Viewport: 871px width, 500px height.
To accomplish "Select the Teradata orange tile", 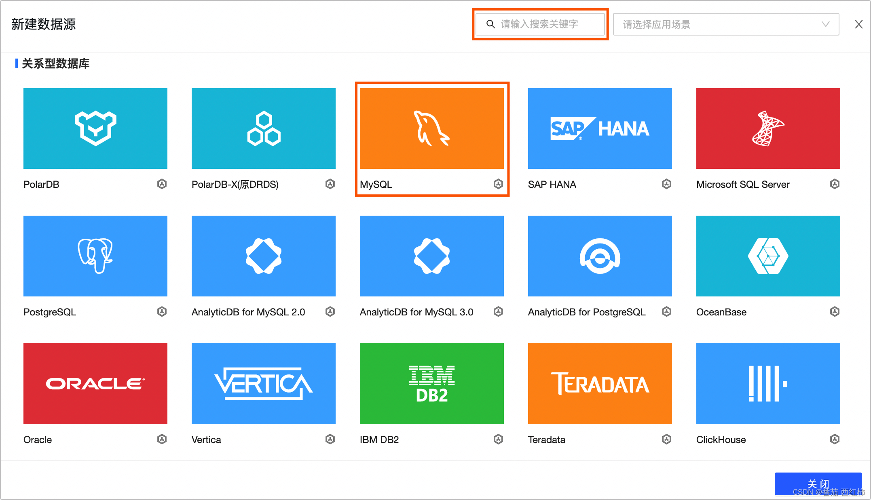I will coord(600,384).
